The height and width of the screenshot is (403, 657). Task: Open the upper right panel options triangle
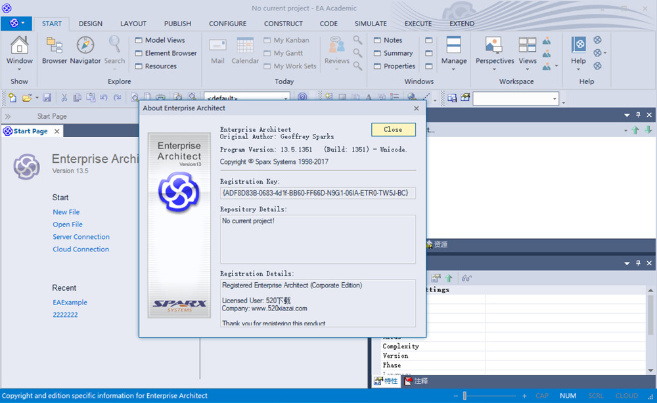tap(627, 115)
